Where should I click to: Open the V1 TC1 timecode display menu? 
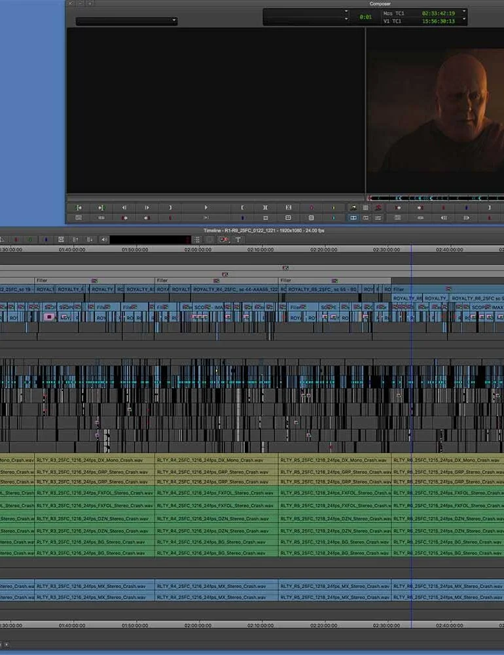pos(393,21)
